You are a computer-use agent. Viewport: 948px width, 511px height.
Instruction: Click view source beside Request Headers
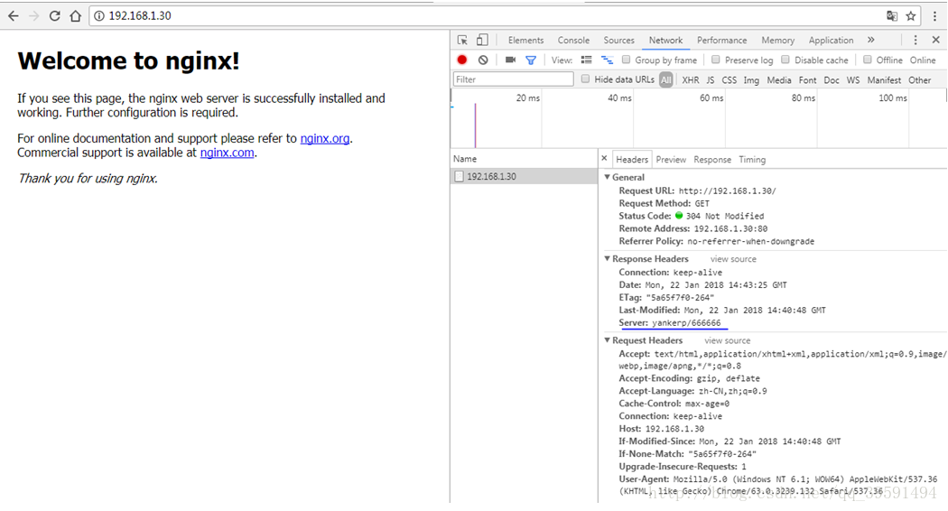pyautogui.click(x=727, y=340)
